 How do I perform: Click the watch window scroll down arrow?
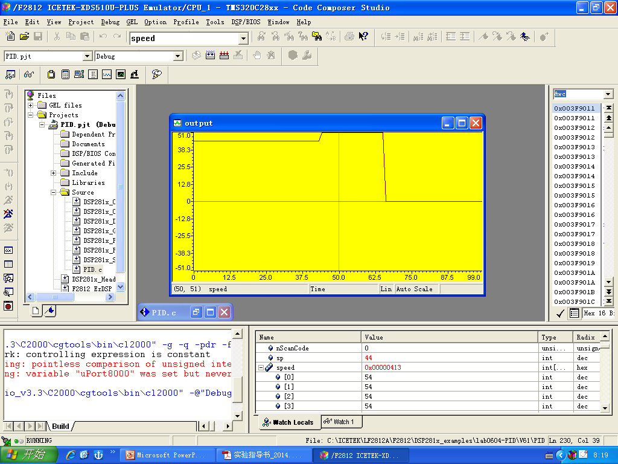(605, 408)
